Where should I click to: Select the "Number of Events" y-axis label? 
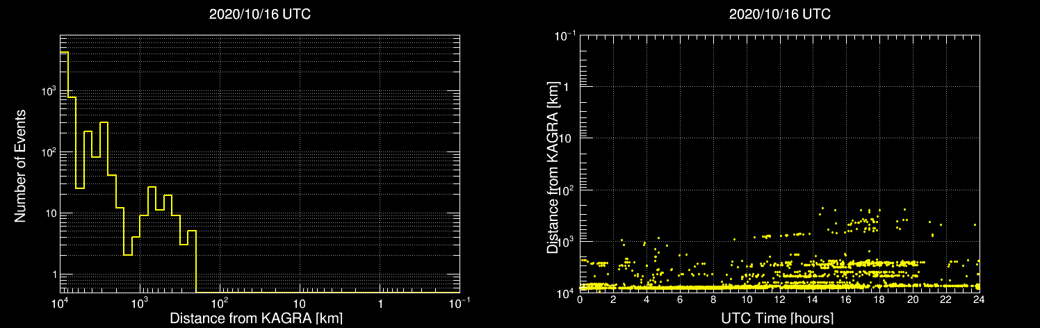tap(20, 165)
